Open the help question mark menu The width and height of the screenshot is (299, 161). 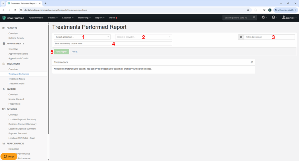(x=273, y=17)
